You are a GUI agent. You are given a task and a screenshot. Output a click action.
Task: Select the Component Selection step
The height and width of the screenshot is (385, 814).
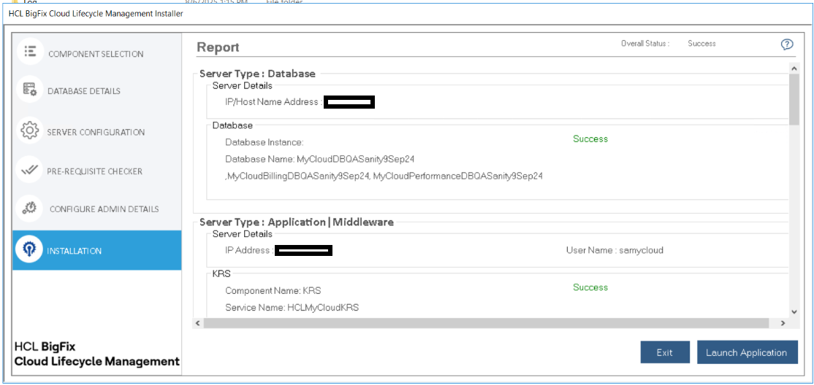[96, 54]
